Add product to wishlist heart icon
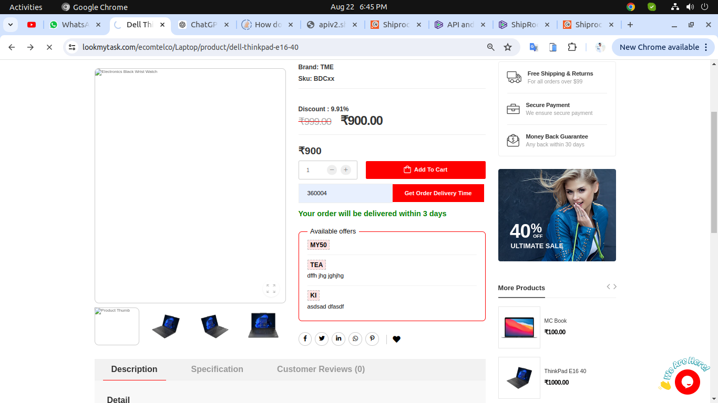718x403 pixels. [x=396, y=339]
